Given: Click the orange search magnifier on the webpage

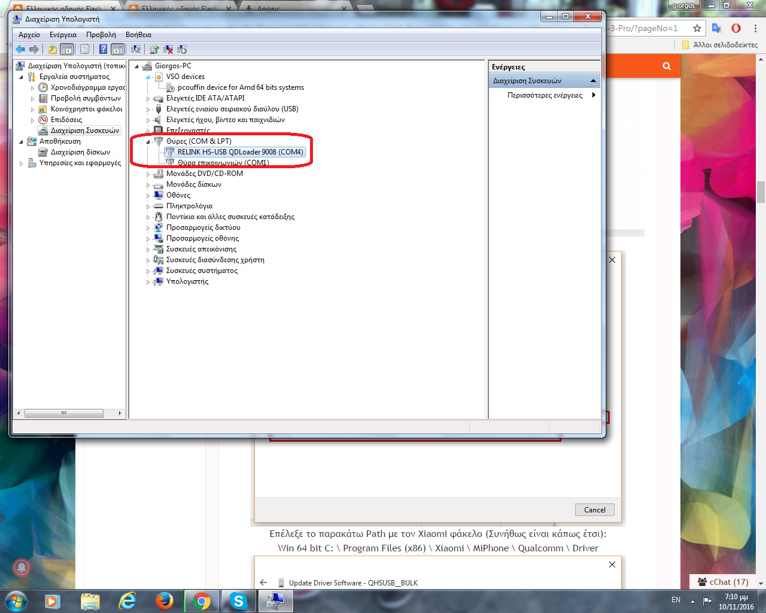Looking at the screenshot, I should 667,66.
